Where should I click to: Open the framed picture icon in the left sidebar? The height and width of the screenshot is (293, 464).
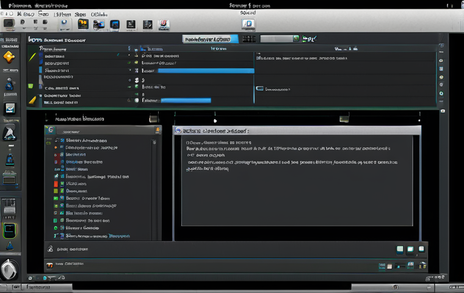[x=10, y=109]
